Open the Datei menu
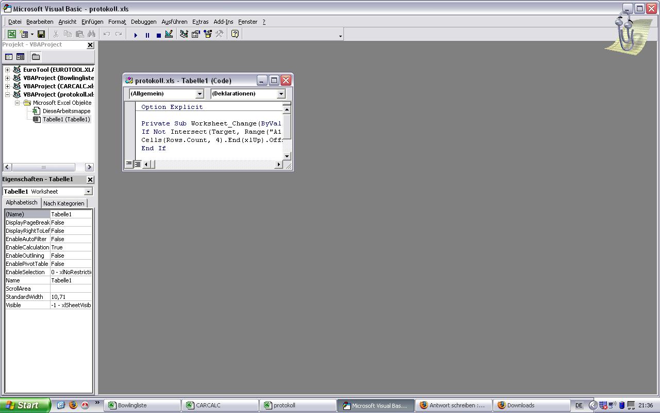660x413 pixels. 15,22
